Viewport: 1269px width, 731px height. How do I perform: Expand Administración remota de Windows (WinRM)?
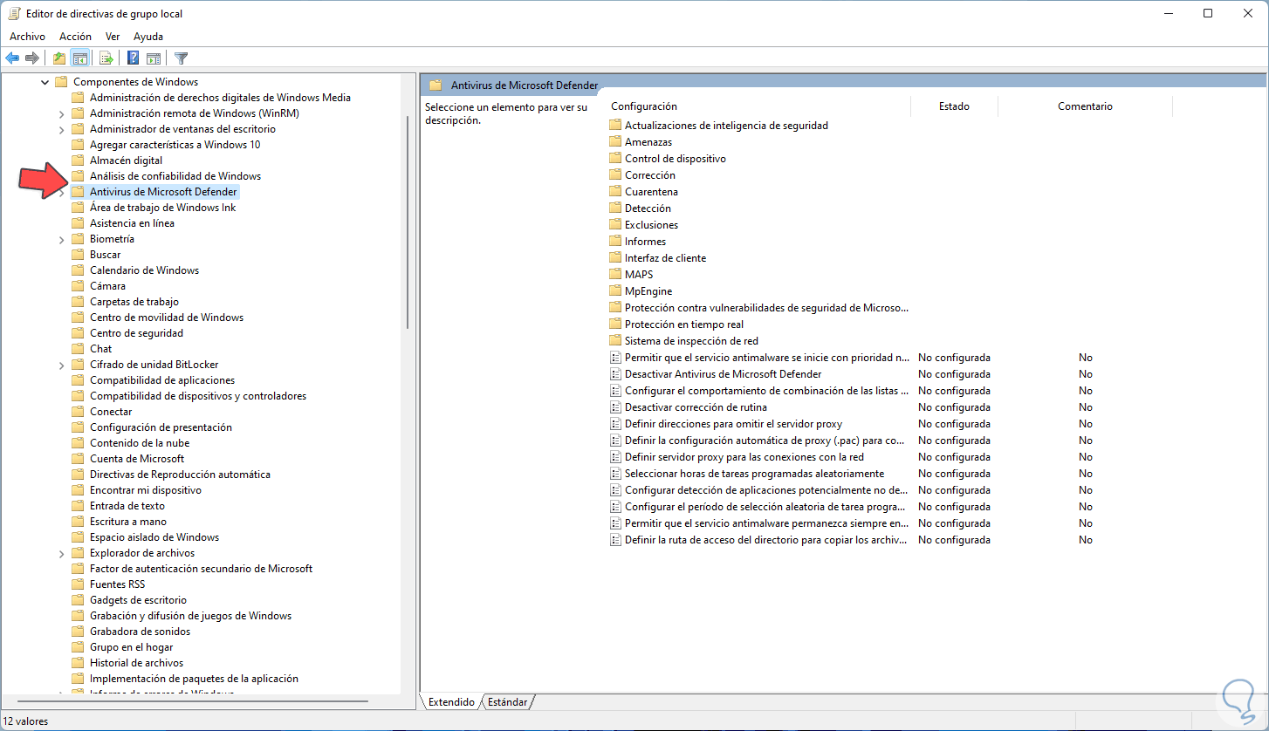[61, 113]
